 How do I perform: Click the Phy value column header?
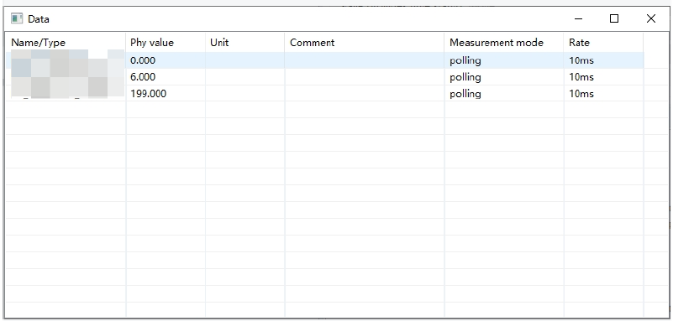coord(166,43)
